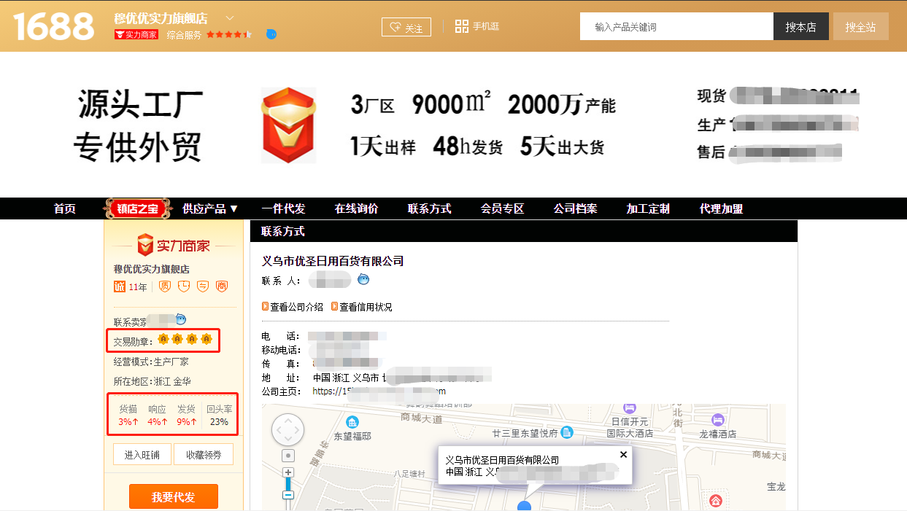Open the 代理加盟 menu item

point(722,208)
